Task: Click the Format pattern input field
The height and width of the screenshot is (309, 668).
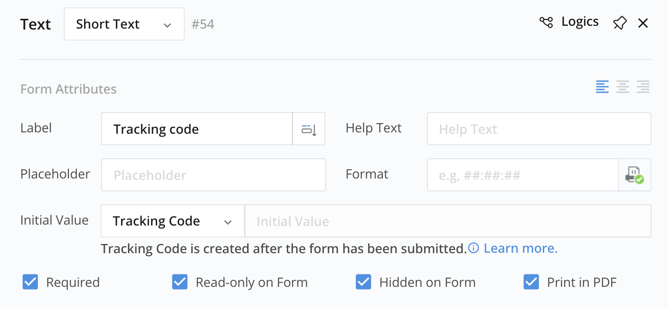Action: tap(522, 175)
